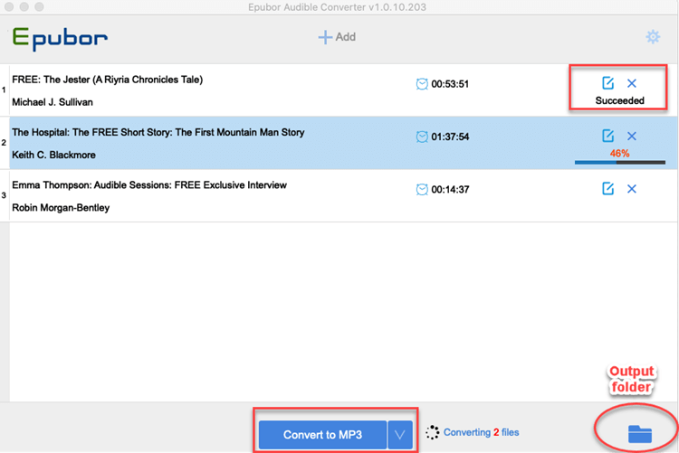Screen dimensions: 679x453
Task: Open the output folder icon
Action: [x=639, y=433]
